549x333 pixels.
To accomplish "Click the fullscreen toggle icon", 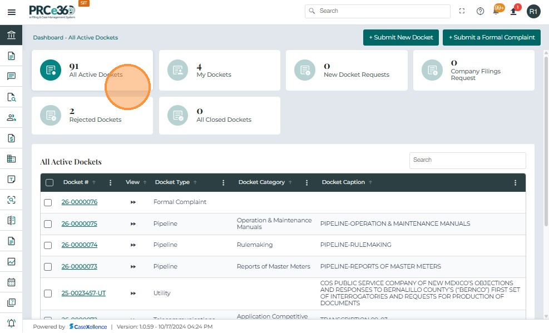I will (x=462, y=11).
